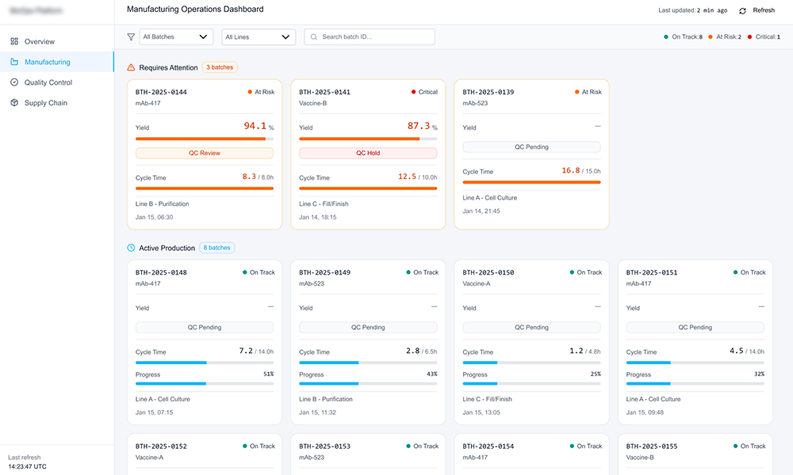This screenshot has height=475, width=793.
Task: Click the Manufacturing folder icon in sidebar
Action: (14, 62)
